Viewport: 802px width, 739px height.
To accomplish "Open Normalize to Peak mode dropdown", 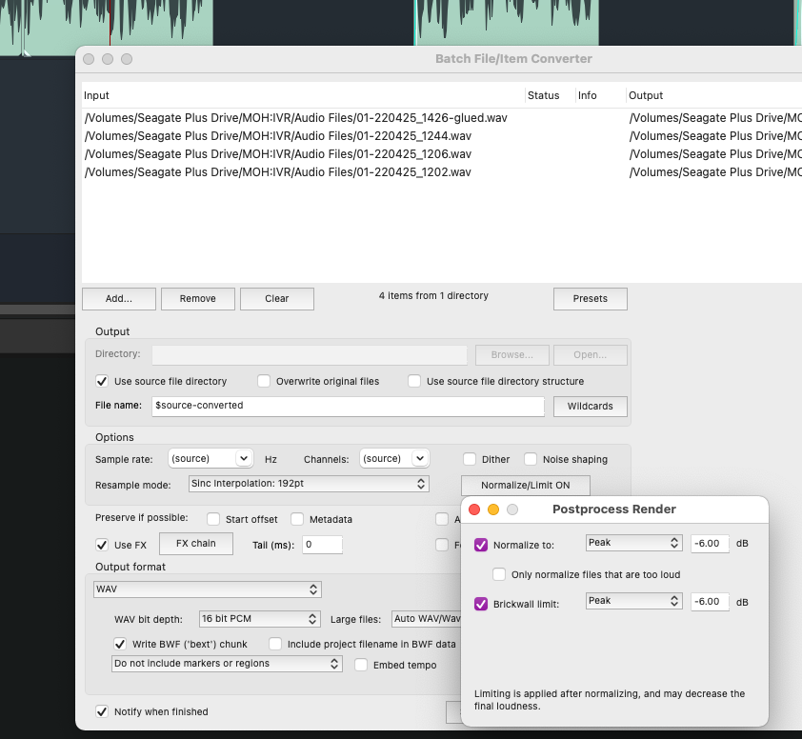I will click(633, 543).
